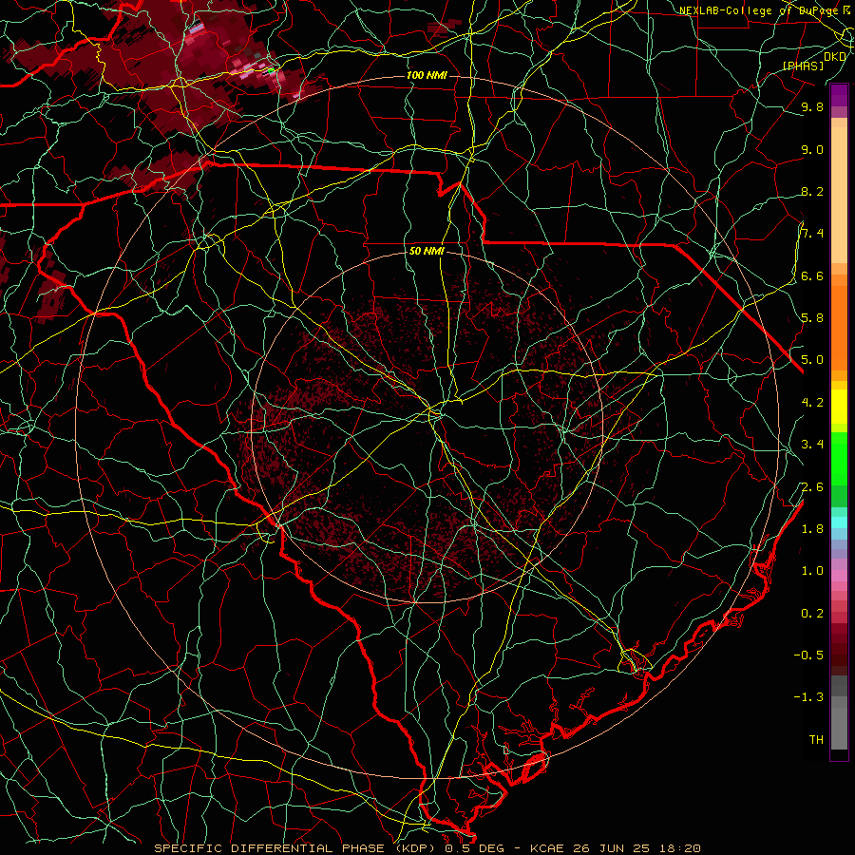Click the 9.8 scale value
The width and height of the screenshot is (855, 855).
pyautogui.click(x=812, y=106)
